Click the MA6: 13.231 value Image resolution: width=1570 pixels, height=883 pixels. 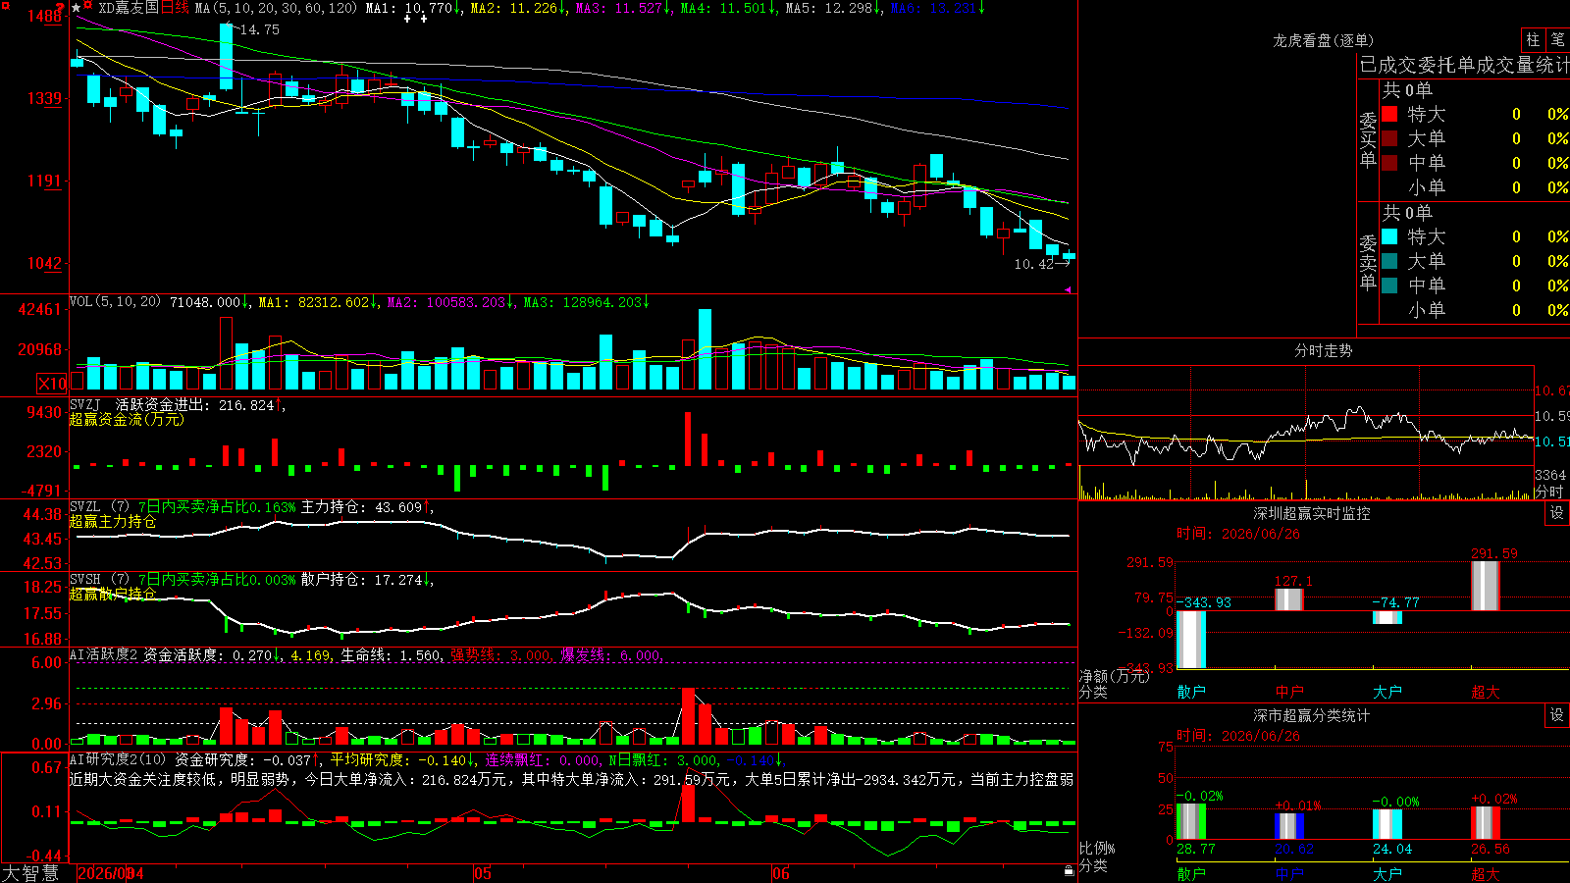(x=939, y=8)
